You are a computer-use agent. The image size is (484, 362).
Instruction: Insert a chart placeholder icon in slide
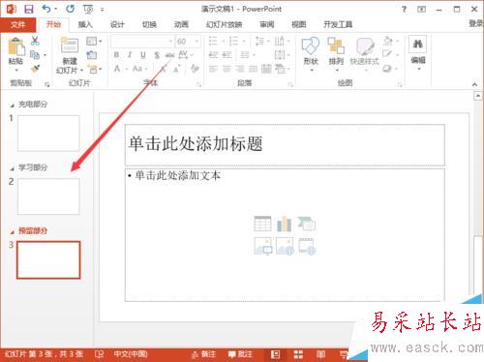coord(285,224)
